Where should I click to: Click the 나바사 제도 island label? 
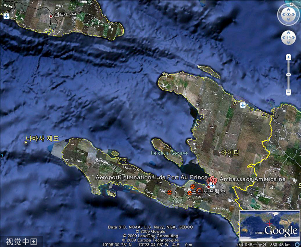[42, 138]
